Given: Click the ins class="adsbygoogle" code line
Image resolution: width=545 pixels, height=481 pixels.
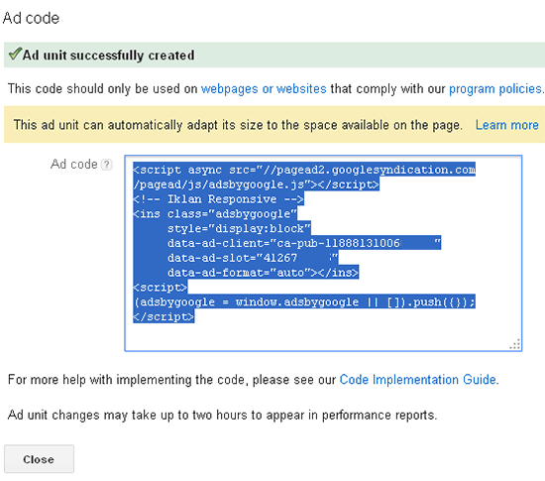Looking at the screenshot, I should point(215,213).
